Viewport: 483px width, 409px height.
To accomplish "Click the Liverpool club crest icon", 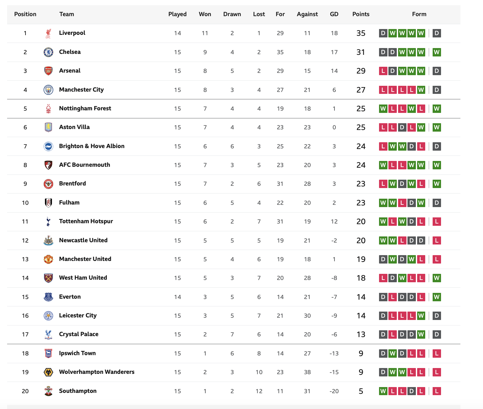I will 48,33.
